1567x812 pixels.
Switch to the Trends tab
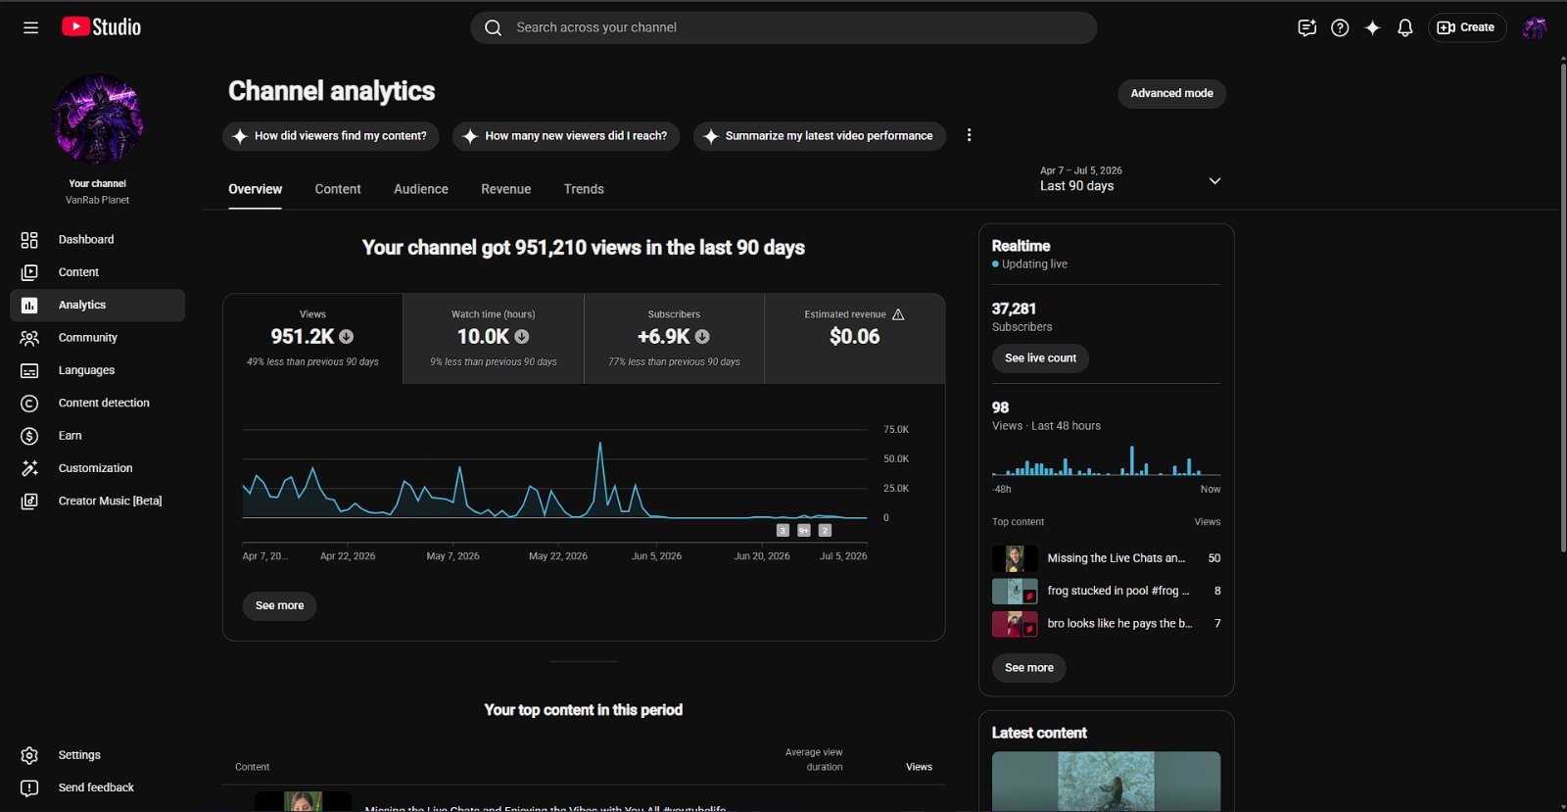[584, 189]
